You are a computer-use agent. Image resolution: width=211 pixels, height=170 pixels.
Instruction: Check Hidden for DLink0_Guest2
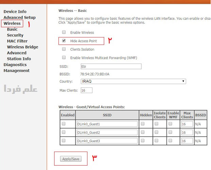143,132
